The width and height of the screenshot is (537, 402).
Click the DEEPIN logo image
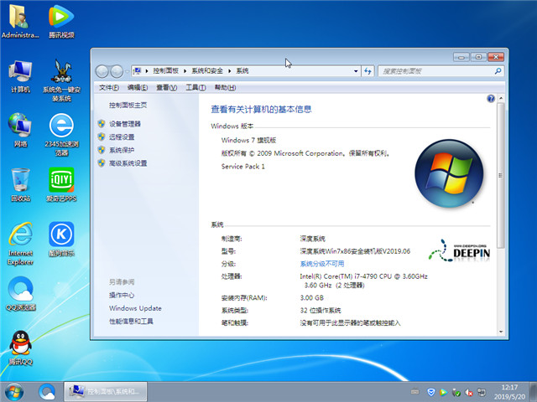pyautogui.click(x=460, y=250)
